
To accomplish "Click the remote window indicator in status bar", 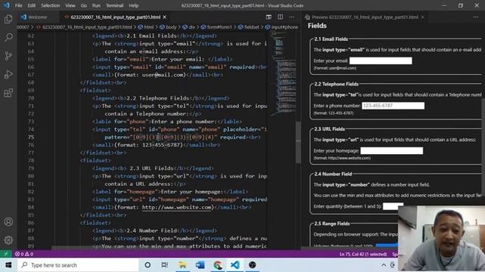I will [x=6, y=254].
